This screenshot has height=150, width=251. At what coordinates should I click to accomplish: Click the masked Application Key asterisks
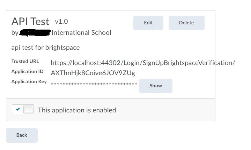94,84
